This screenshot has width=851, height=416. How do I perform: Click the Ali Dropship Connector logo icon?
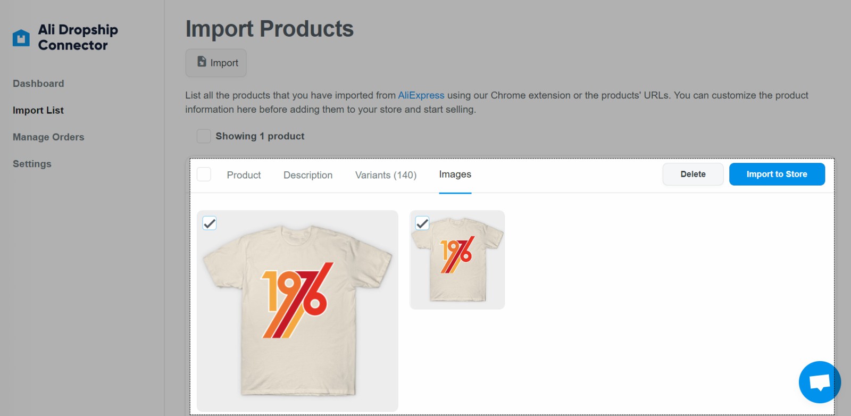click(x=21, y=38)
